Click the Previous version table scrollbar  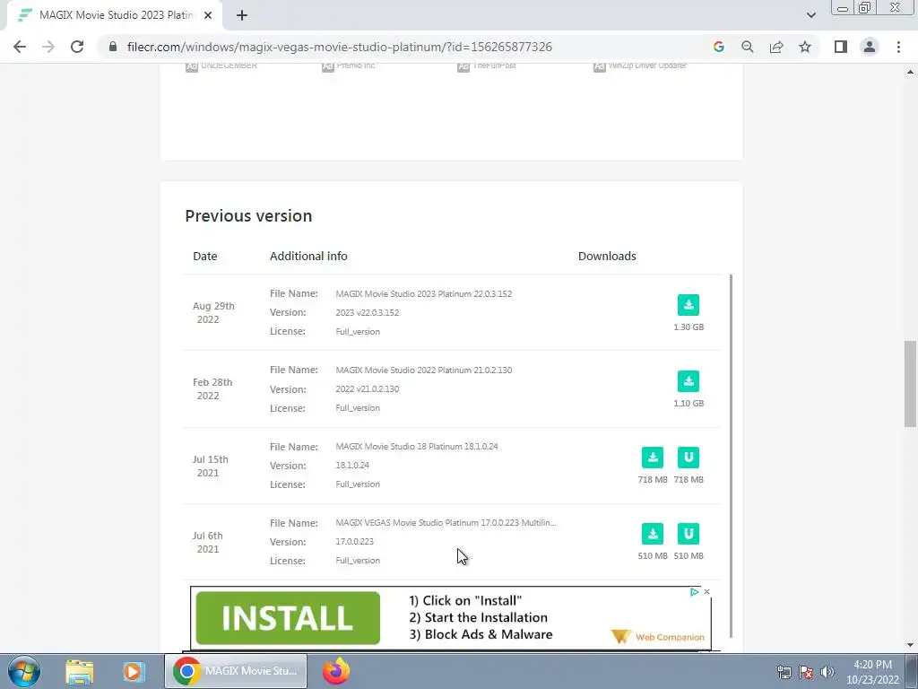coord(731,456)
